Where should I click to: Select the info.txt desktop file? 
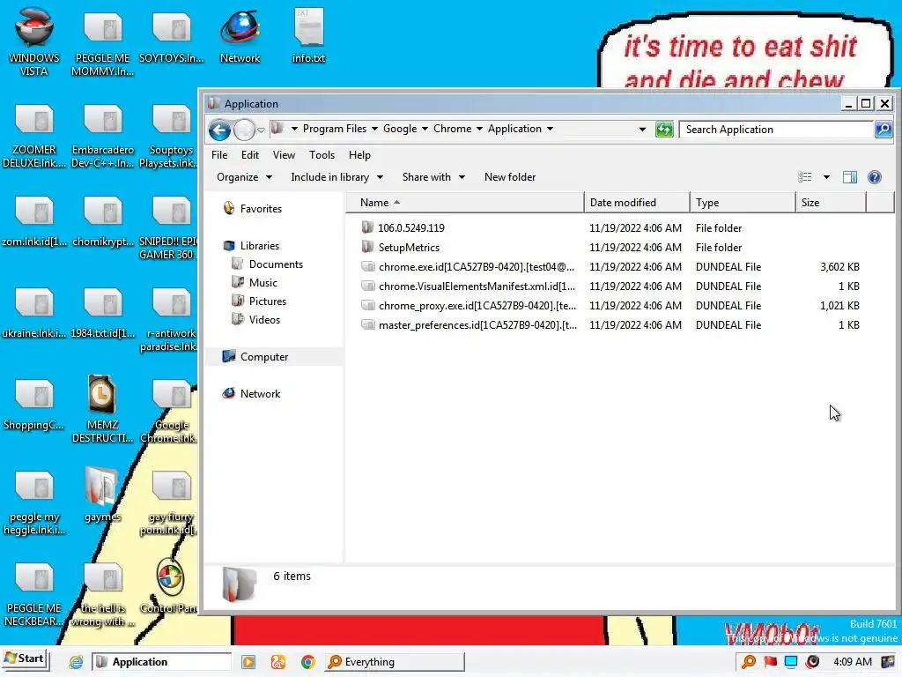pyautogui.click(x=308, y=35)
